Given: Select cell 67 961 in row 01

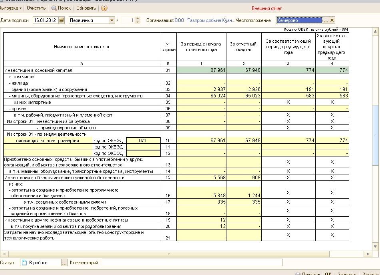Looking at the screenshot, I should [x=201, y=70].
